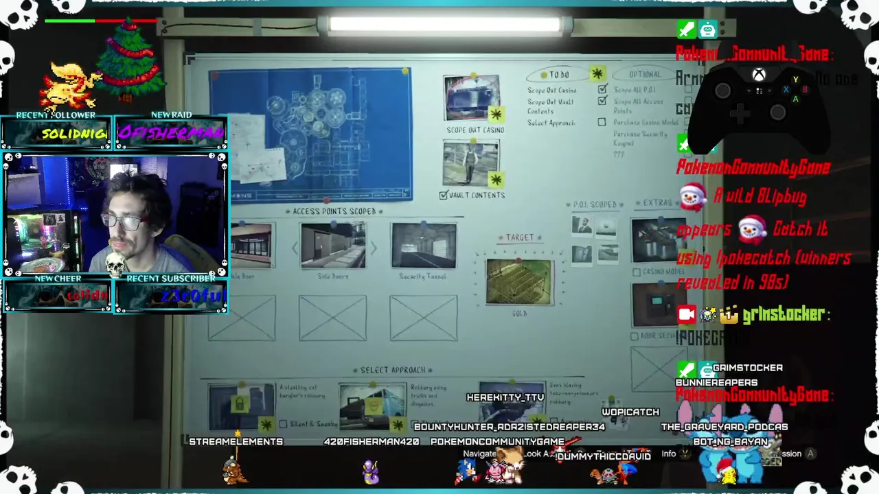The image size is (879, 494).
Task: Click the Optional header label
Action: (x=645, y=74)
